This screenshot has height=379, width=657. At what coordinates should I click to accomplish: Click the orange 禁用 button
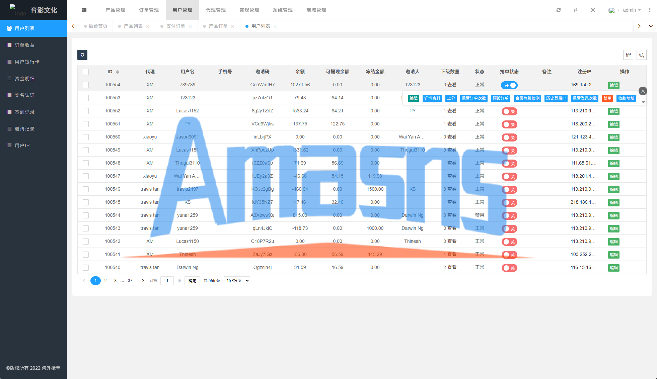[x=607, y=98]
